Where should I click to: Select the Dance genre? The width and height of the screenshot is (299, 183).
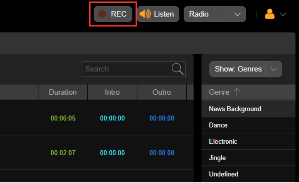pyautogui.click(x=248, y=125)
